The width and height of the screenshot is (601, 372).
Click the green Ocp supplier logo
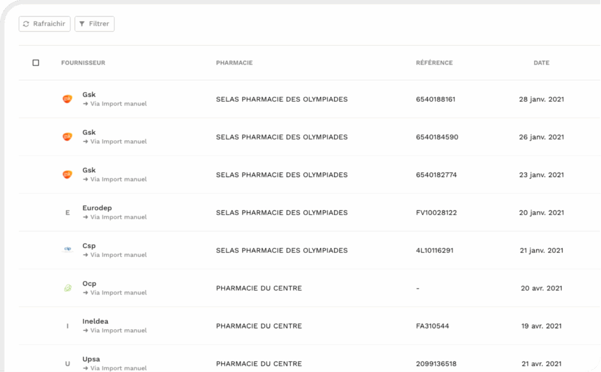tap(67, 288)
